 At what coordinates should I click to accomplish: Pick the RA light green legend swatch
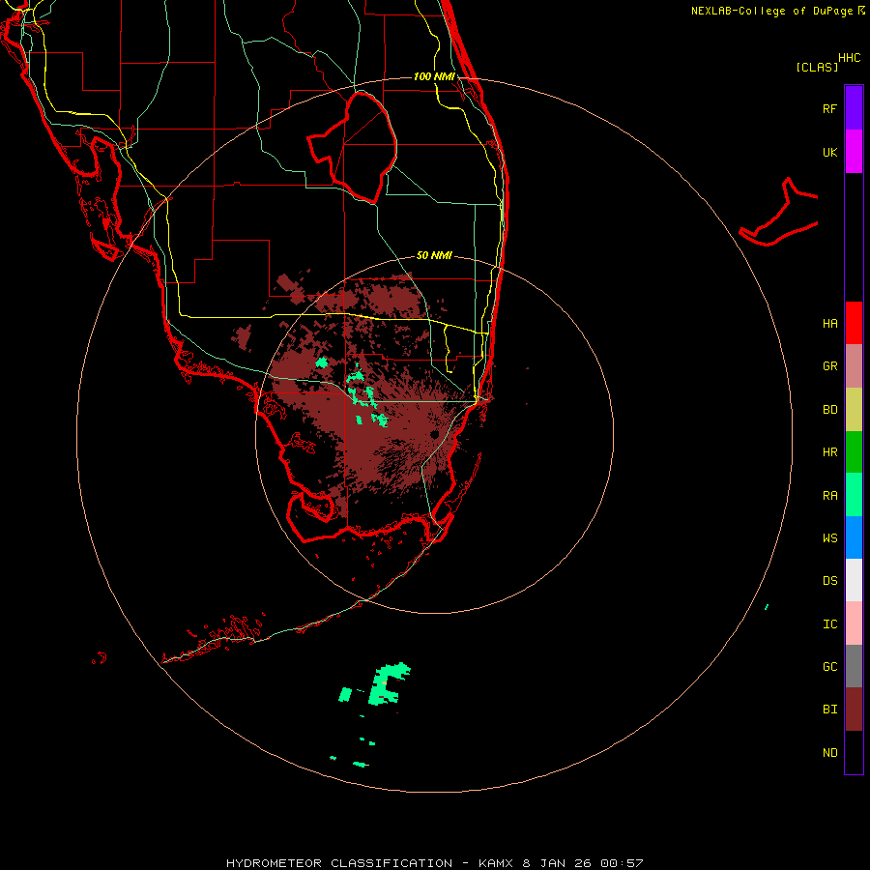click(854, 495)
